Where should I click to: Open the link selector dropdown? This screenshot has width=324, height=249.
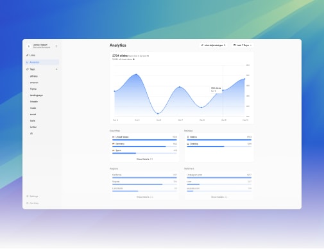tap(213, 45)
